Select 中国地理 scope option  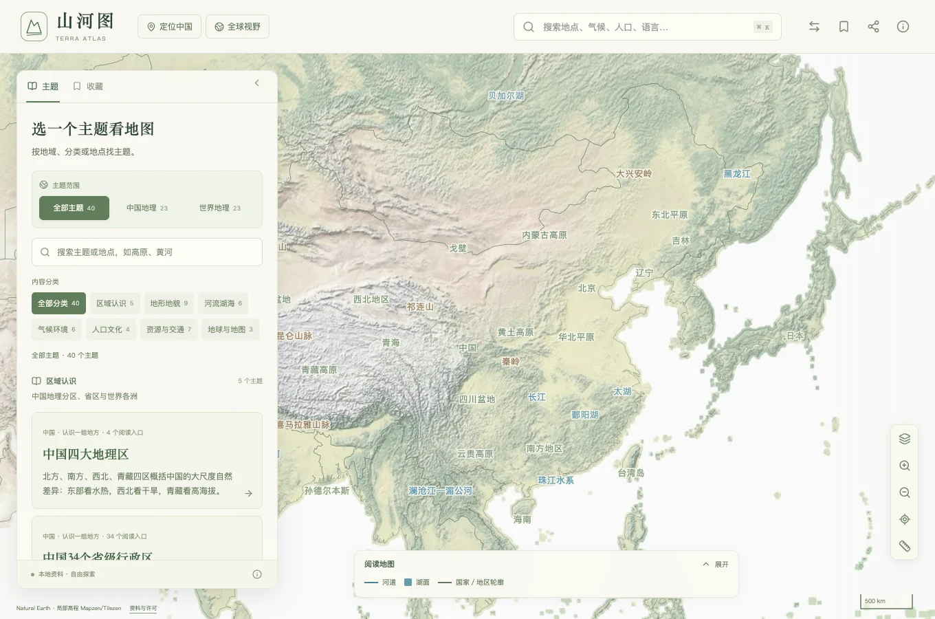point(147,208)
